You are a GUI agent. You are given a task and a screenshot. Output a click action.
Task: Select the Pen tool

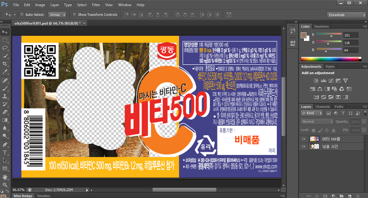click(x=5, y=145)
